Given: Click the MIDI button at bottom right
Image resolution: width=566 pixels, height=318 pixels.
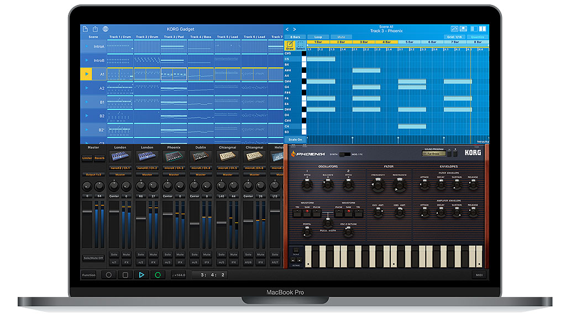Looking at the screenshot, I should point(479,275).
